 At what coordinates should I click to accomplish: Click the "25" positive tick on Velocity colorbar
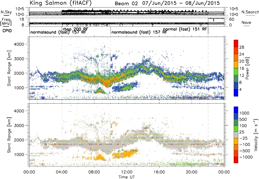click(x=242, y=132)
